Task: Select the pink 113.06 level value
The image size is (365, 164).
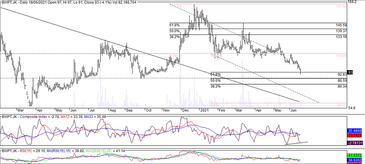Action: (342, 56)
